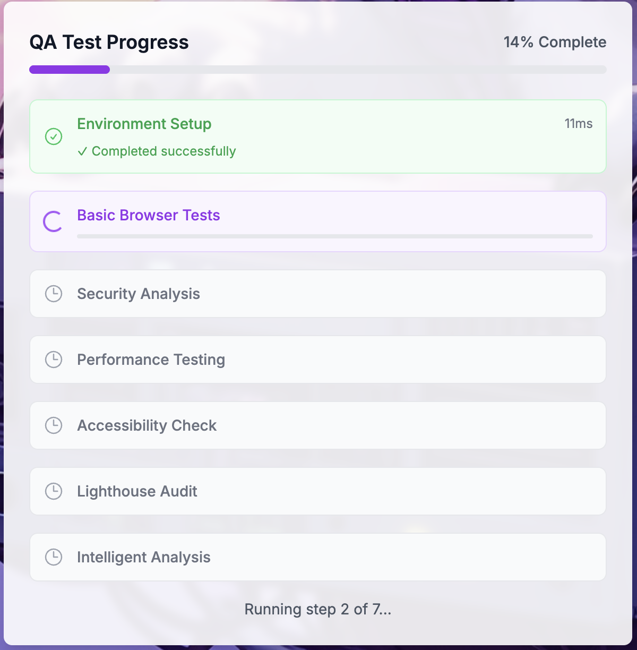Click the Basic Browser Tests sub-progress bar
The height and width of the screenshot is (650, 637).
[334, 236]
